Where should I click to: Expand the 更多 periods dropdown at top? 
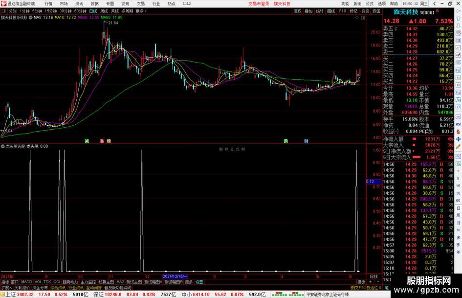141,11
